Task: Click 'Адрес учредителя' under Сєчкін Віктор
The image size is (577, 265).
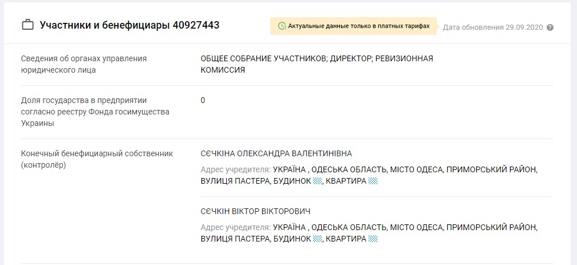Action: 235,227
